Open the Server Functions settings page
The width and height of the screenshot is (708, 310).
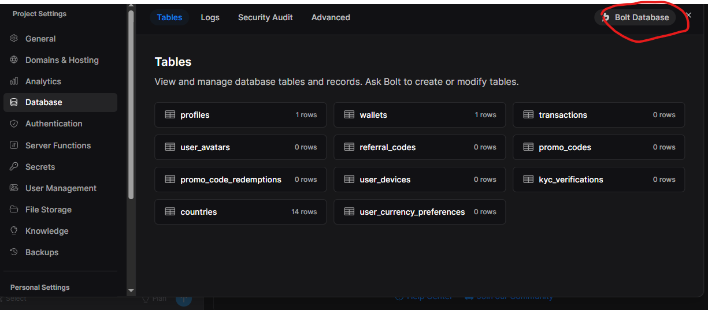[x=58, y=145]
